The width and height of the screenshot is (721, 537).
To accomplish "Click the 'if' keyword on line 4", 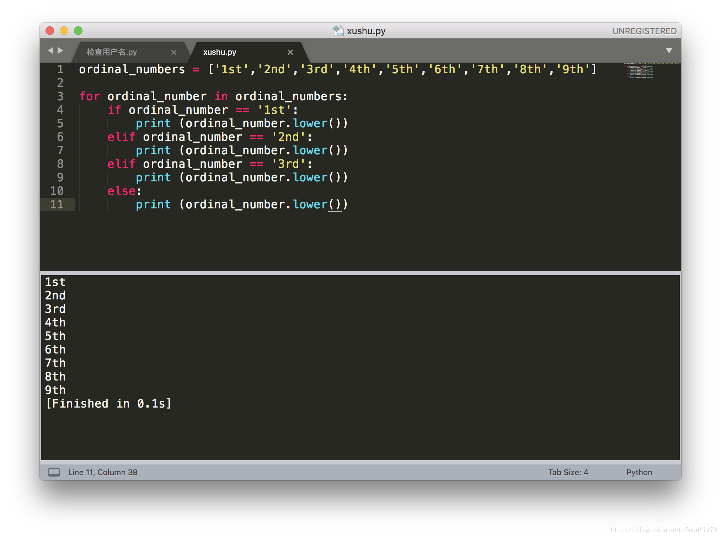I will point(114,110).
